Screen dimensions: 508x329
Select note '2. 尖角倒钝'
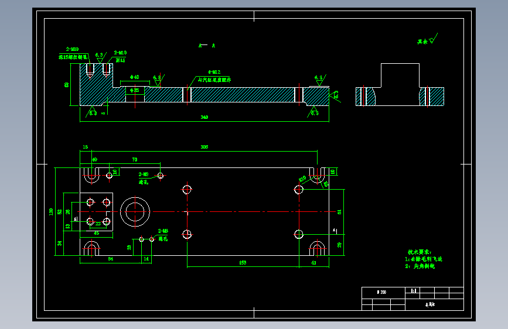click(420, 266)
